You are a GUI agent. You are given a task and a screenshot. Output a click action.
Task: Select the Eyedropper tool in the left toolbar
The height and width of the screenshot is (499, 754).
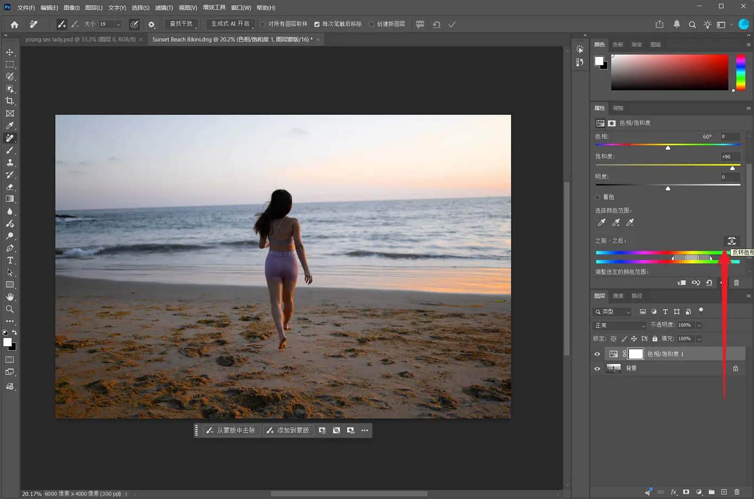coord(10,126)
